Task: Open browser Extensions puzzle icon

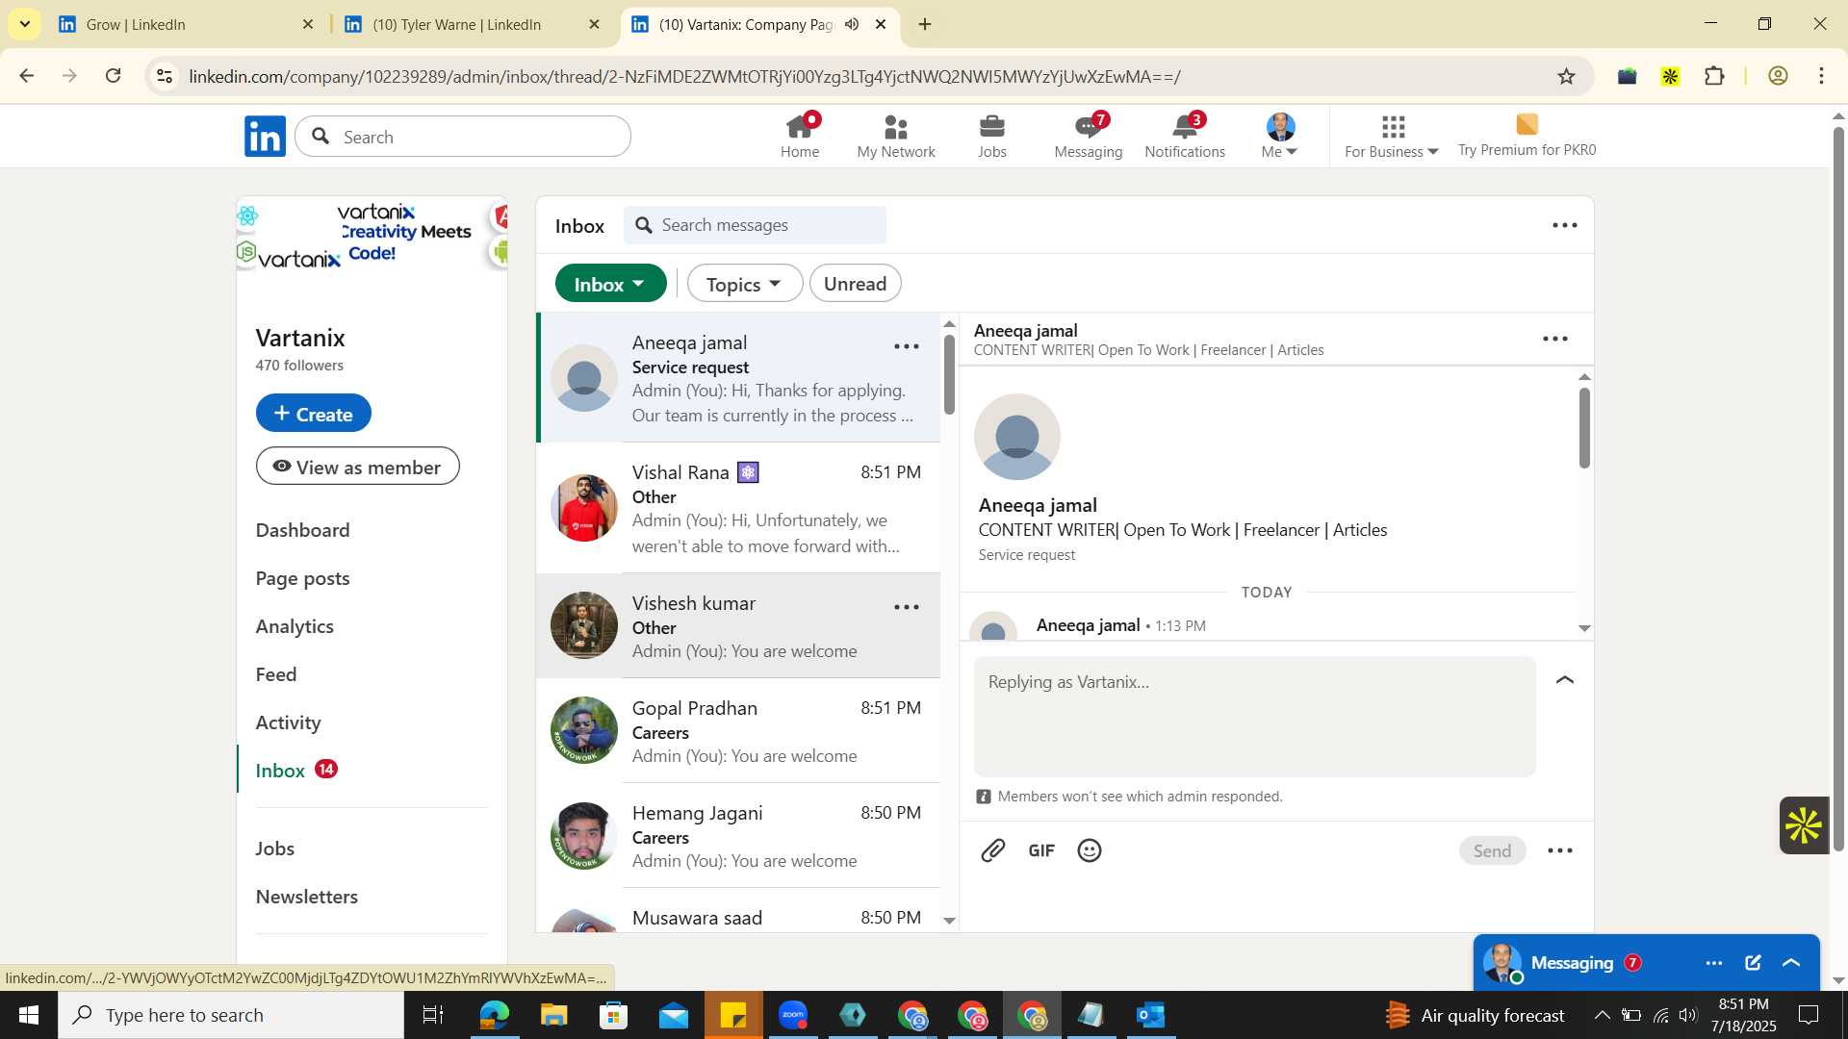Action: coord(1715,76)
